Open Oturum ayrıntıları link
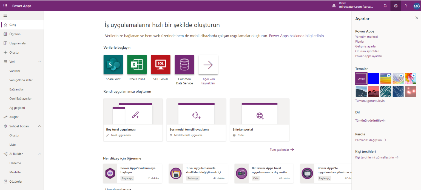The height and width of the screenshot is (190, 421). tap(367, 51)
